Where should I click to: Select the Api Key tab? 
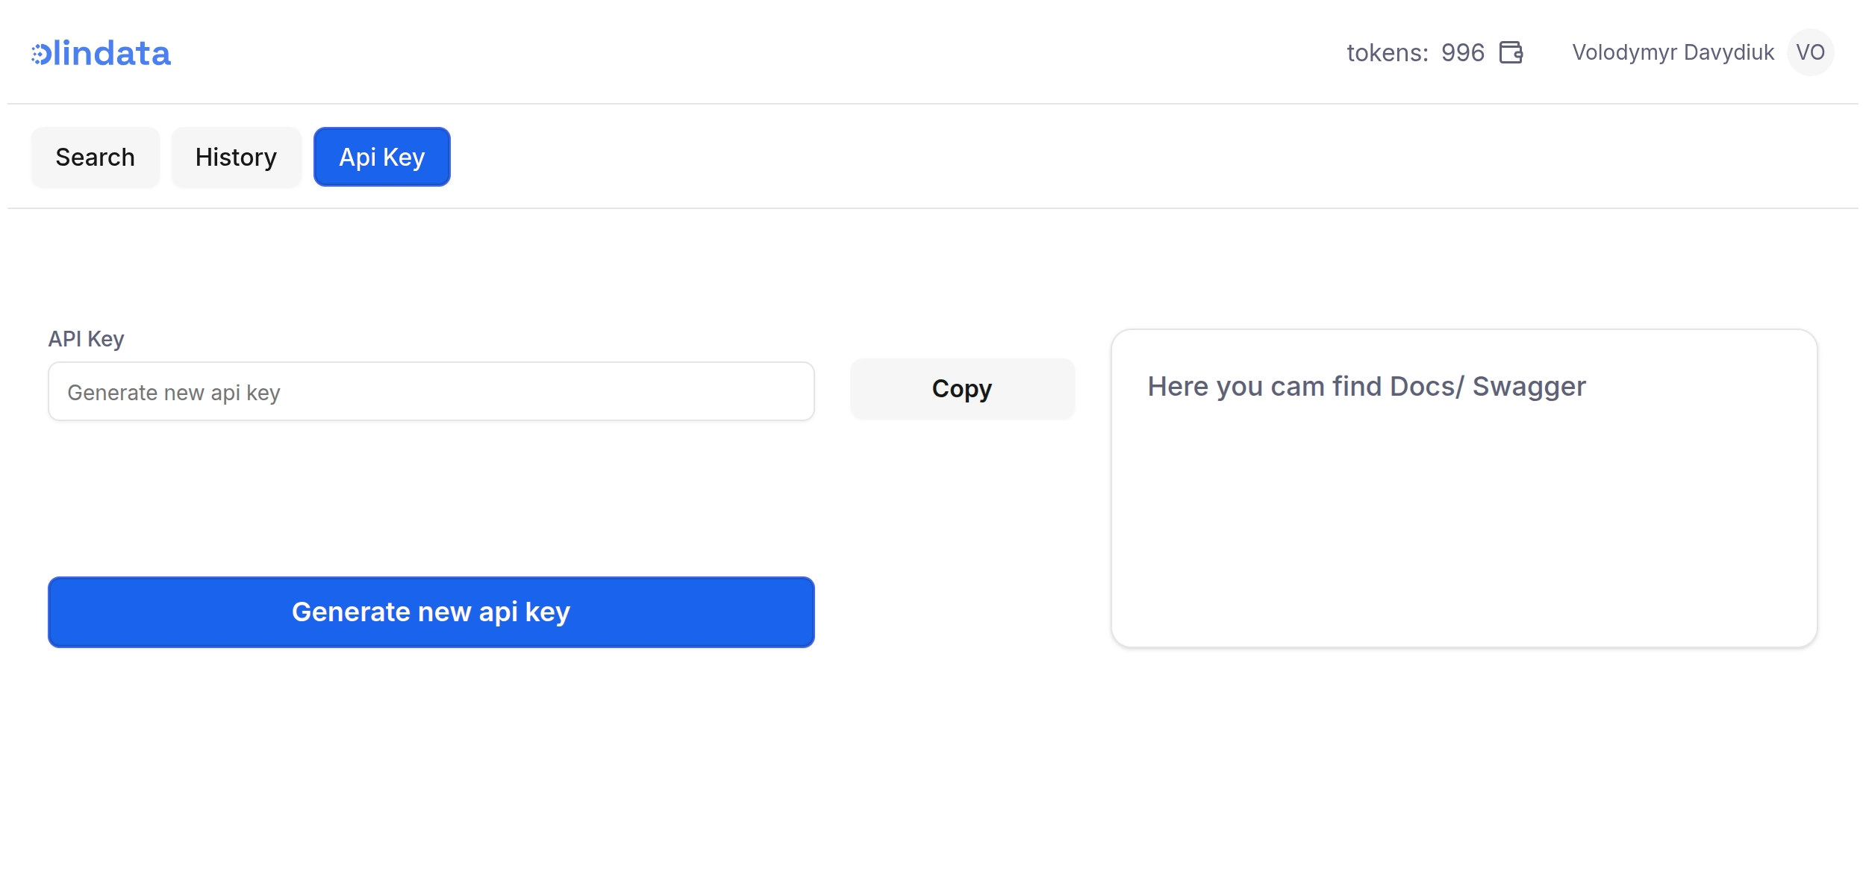381,157
